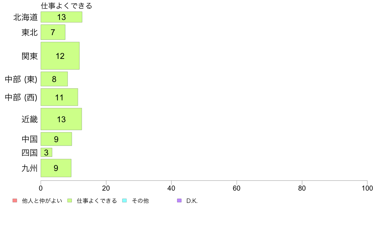Click the その他 legend label text
Screen dimensions: 376x233
[140, 201]
